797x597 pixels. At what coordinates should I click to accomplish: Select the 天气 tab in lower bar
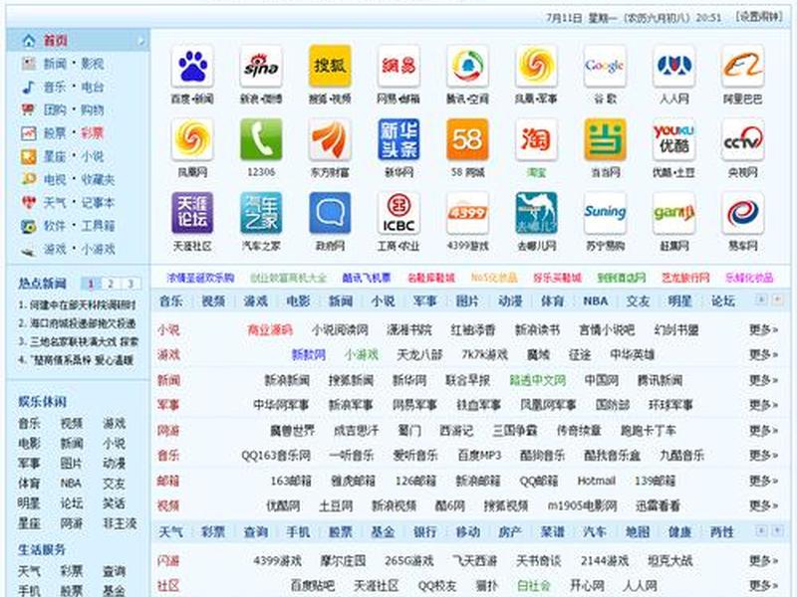tap(170, 532)
